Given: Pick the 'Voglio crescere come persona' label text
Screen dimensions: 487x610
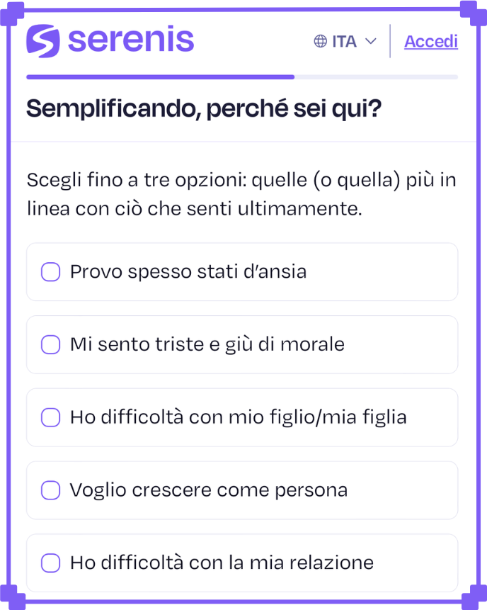Looking at the screenshot, I should click(x=209, y=490).
